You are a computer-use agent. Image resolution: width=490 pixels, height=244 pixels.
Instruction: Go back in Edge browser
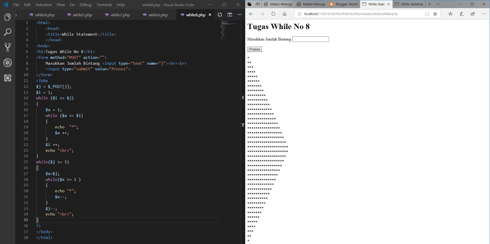[251, 14]
